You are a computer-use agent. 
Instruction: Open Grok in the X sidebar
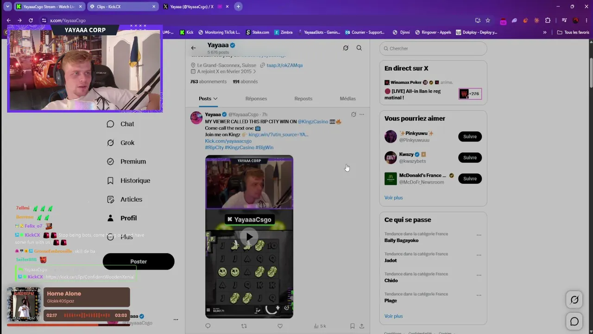(120, 143)
